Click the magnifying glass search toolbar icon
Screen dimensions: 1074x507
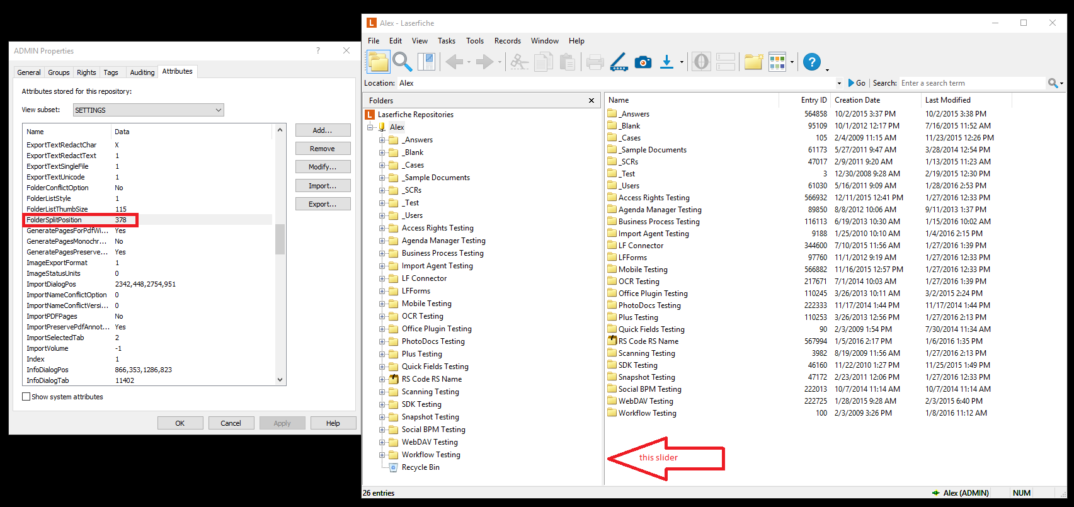(x=402, y=62)
